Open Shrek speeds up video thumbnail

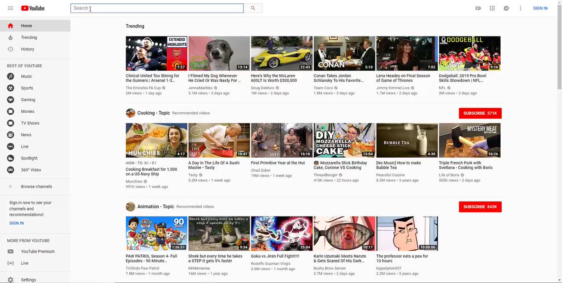coord(219,233)
